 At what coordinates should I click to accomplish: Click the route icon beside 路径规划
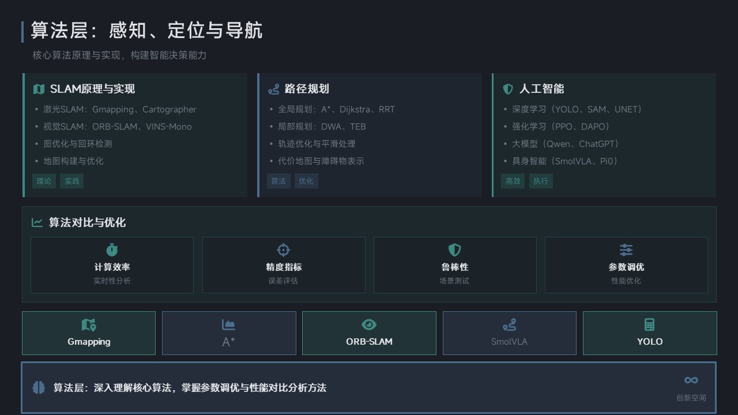pos(273,89)
